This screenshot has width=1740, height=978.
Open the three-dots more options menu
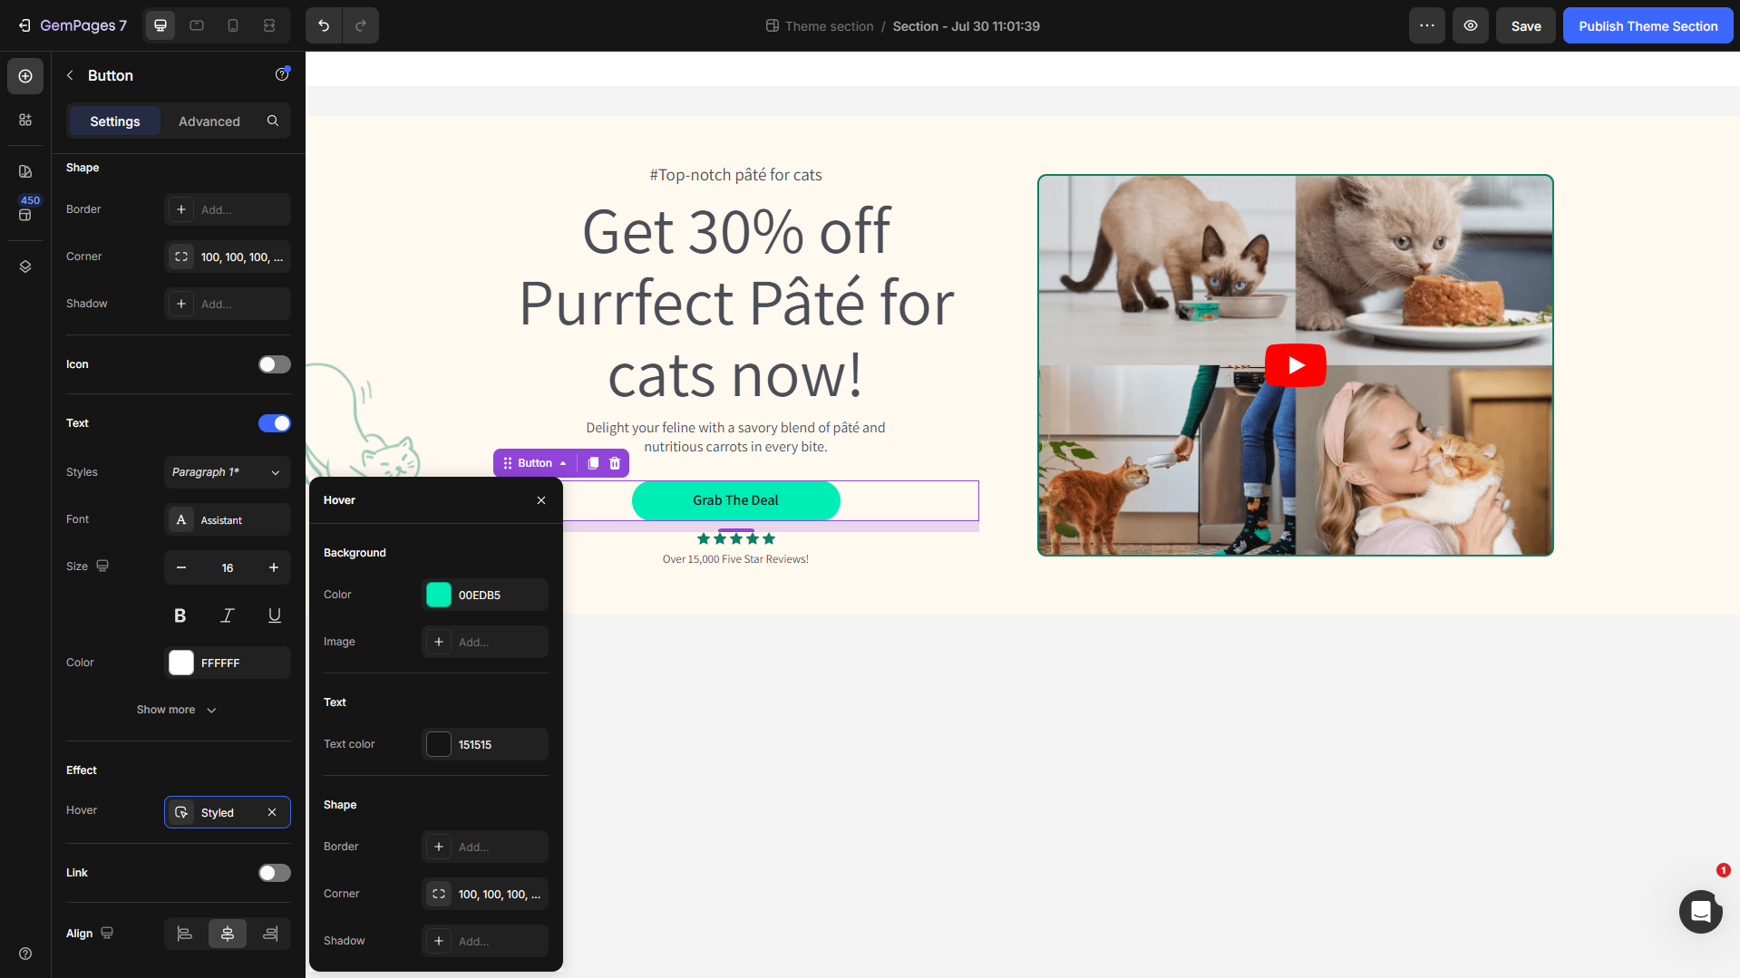tap(1427, 25)
